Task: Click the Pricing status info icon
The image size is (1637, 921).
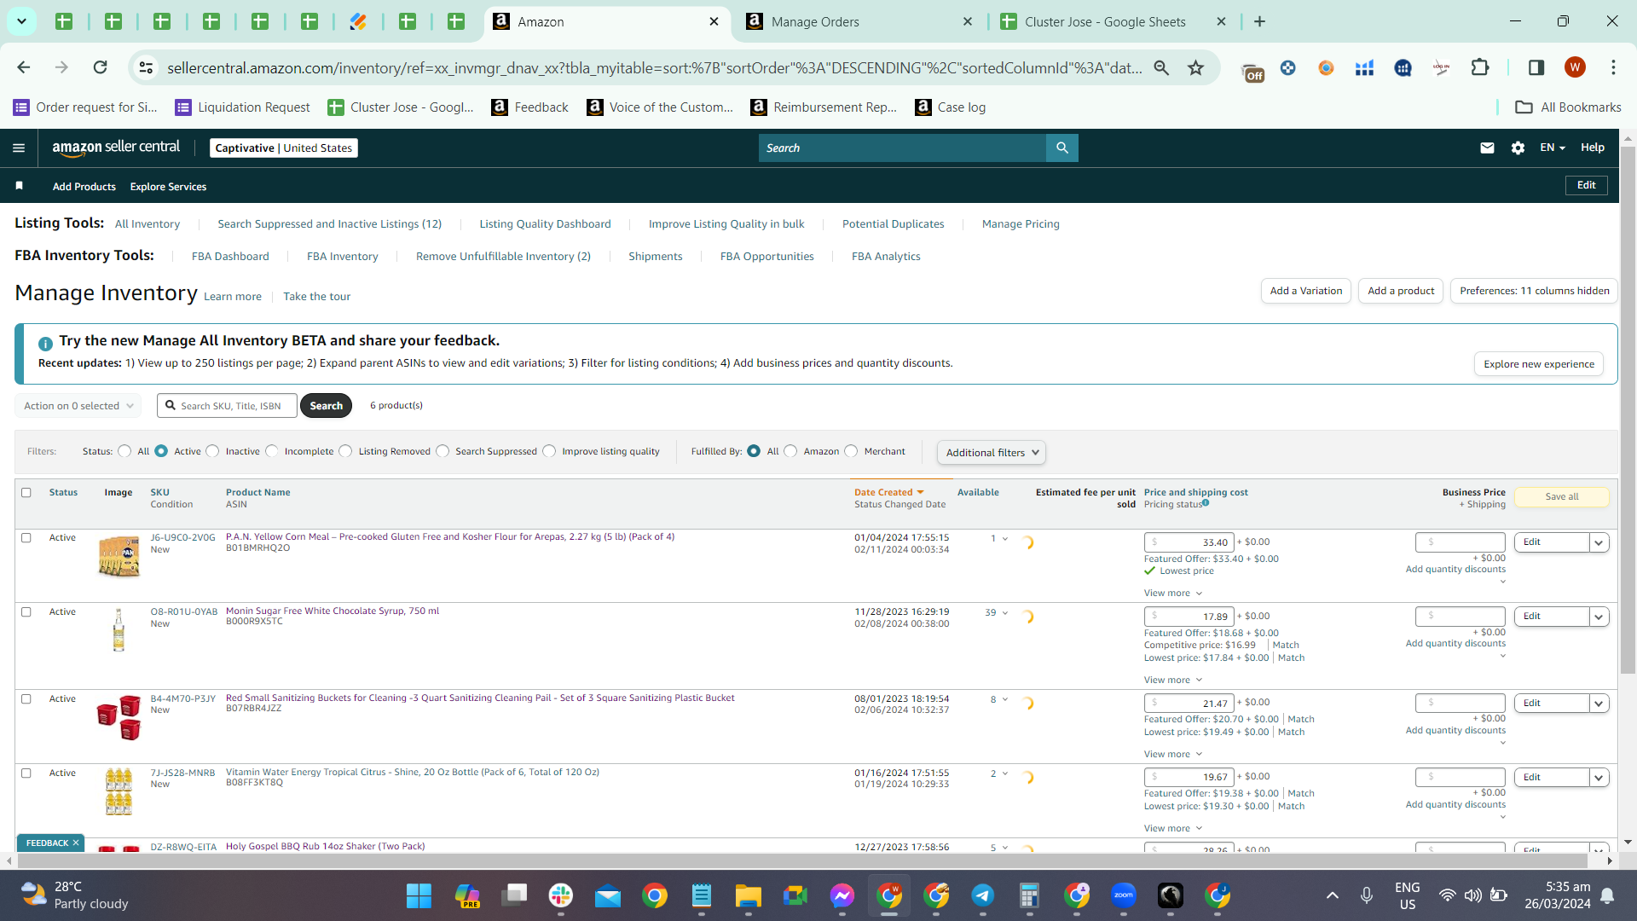Action: (1206, 503)
